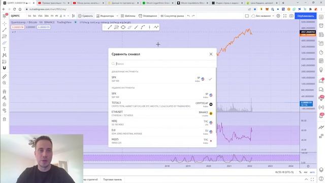Open the Симулятор рынка replay
This screenshot has width=325, height=183.
[x=172, y=16]
